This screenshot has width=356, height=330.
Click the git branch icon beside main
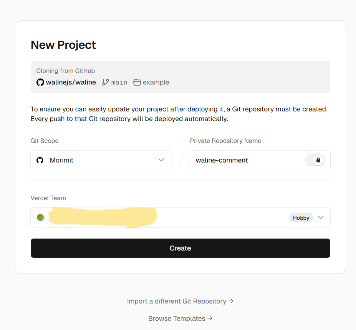[x=106, y=82]
